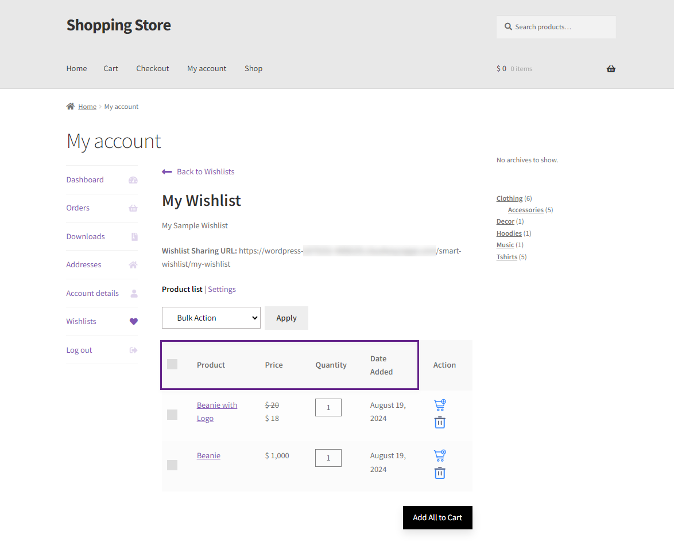Click the search magnifier icon
Screen dimensions: 674x546
coord(508,26)
